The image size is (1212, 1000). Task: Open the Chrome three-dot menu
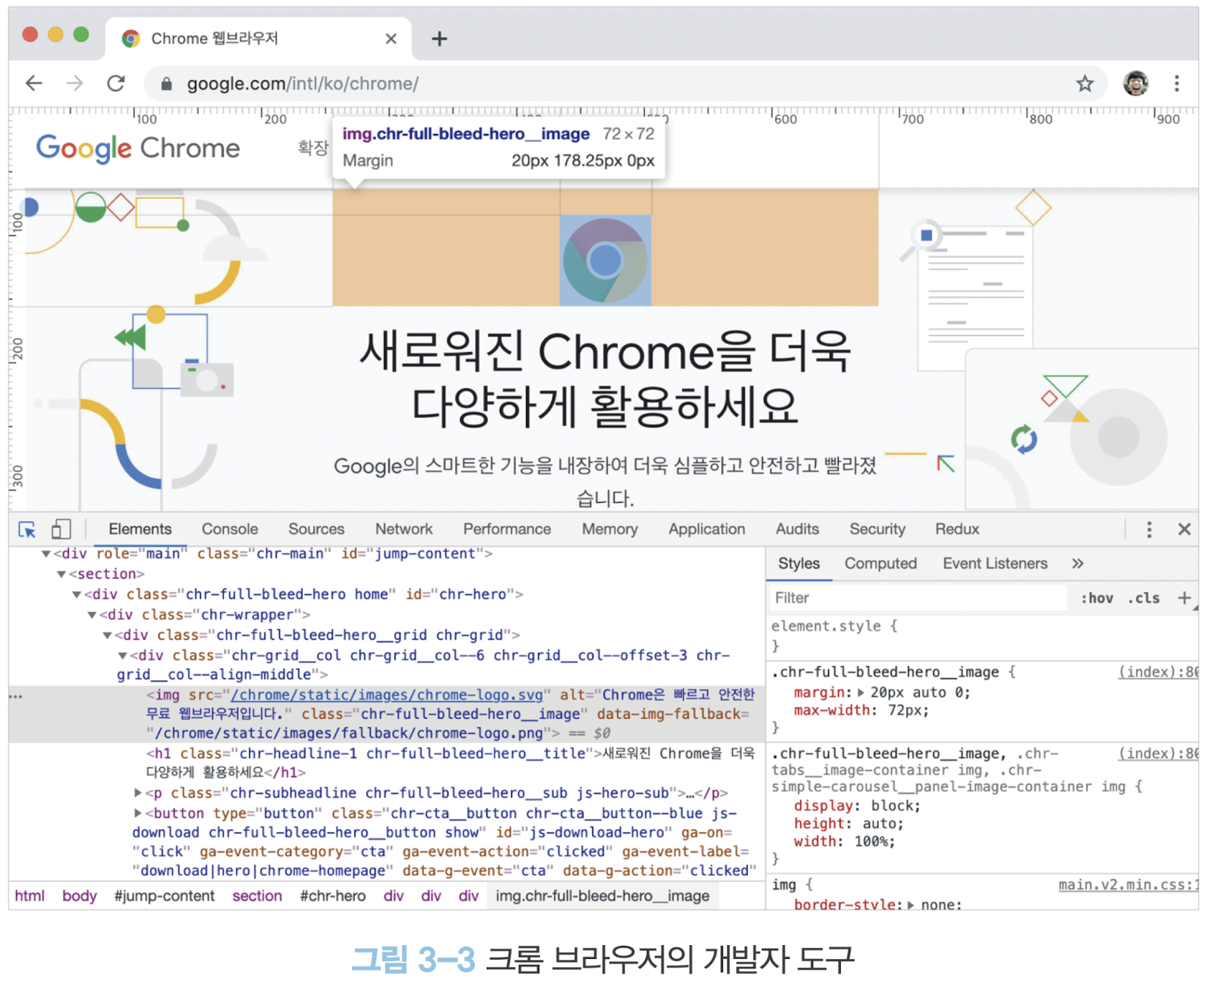pyautogui.click(x=1177, y=83)
